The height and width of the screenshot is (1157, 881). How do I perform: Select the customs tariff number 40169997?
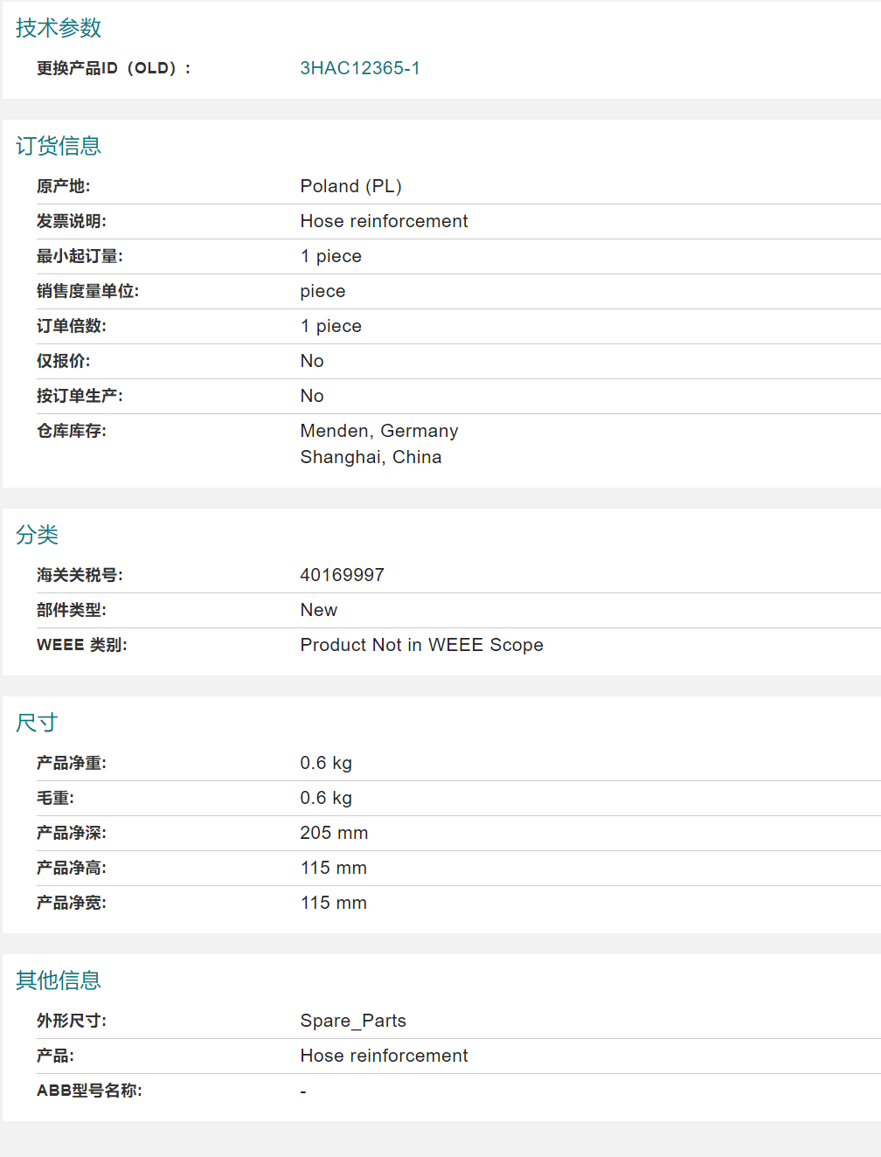click(x=342, y=575)
